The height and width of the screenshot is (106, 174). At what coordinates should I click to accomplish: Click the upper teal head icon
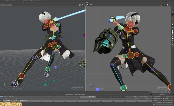[173, 25]
